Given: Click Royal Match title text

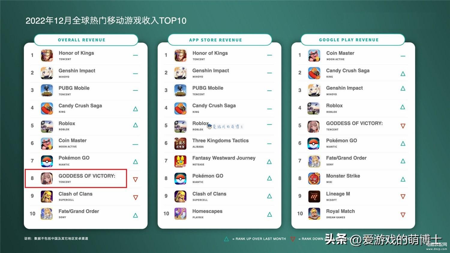Looking at the screenshot, I should coord(340,211).
